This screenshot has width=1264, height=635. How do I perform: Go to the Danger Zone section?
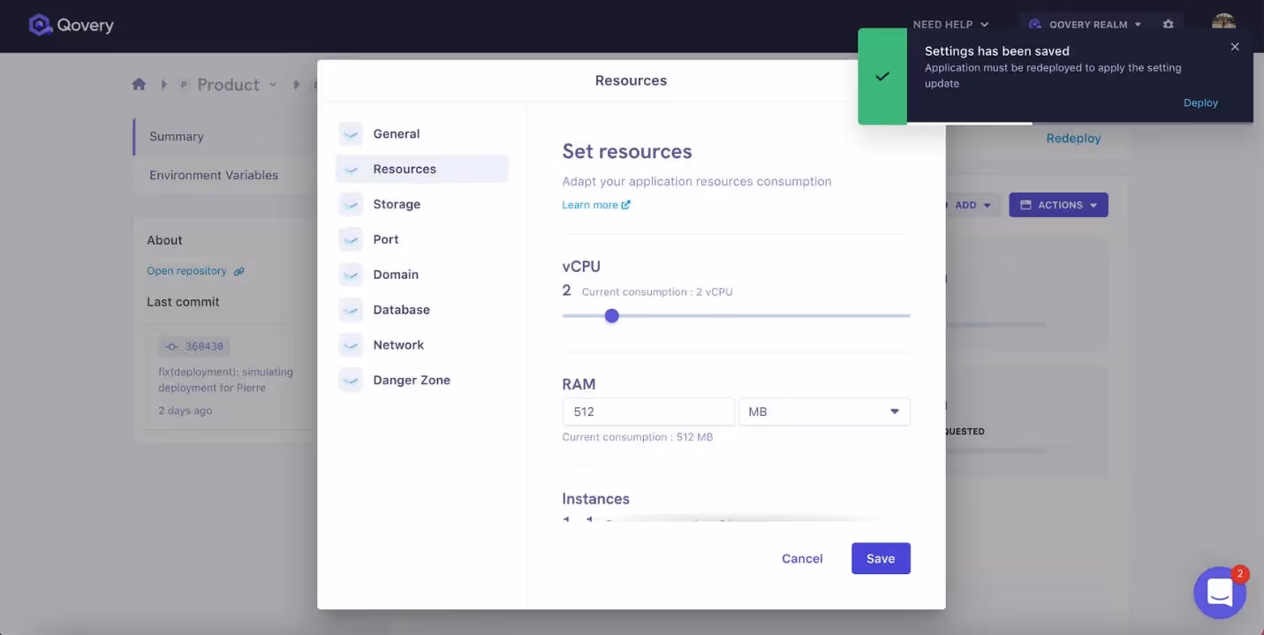pyautogui.click(x=422, y=381)
